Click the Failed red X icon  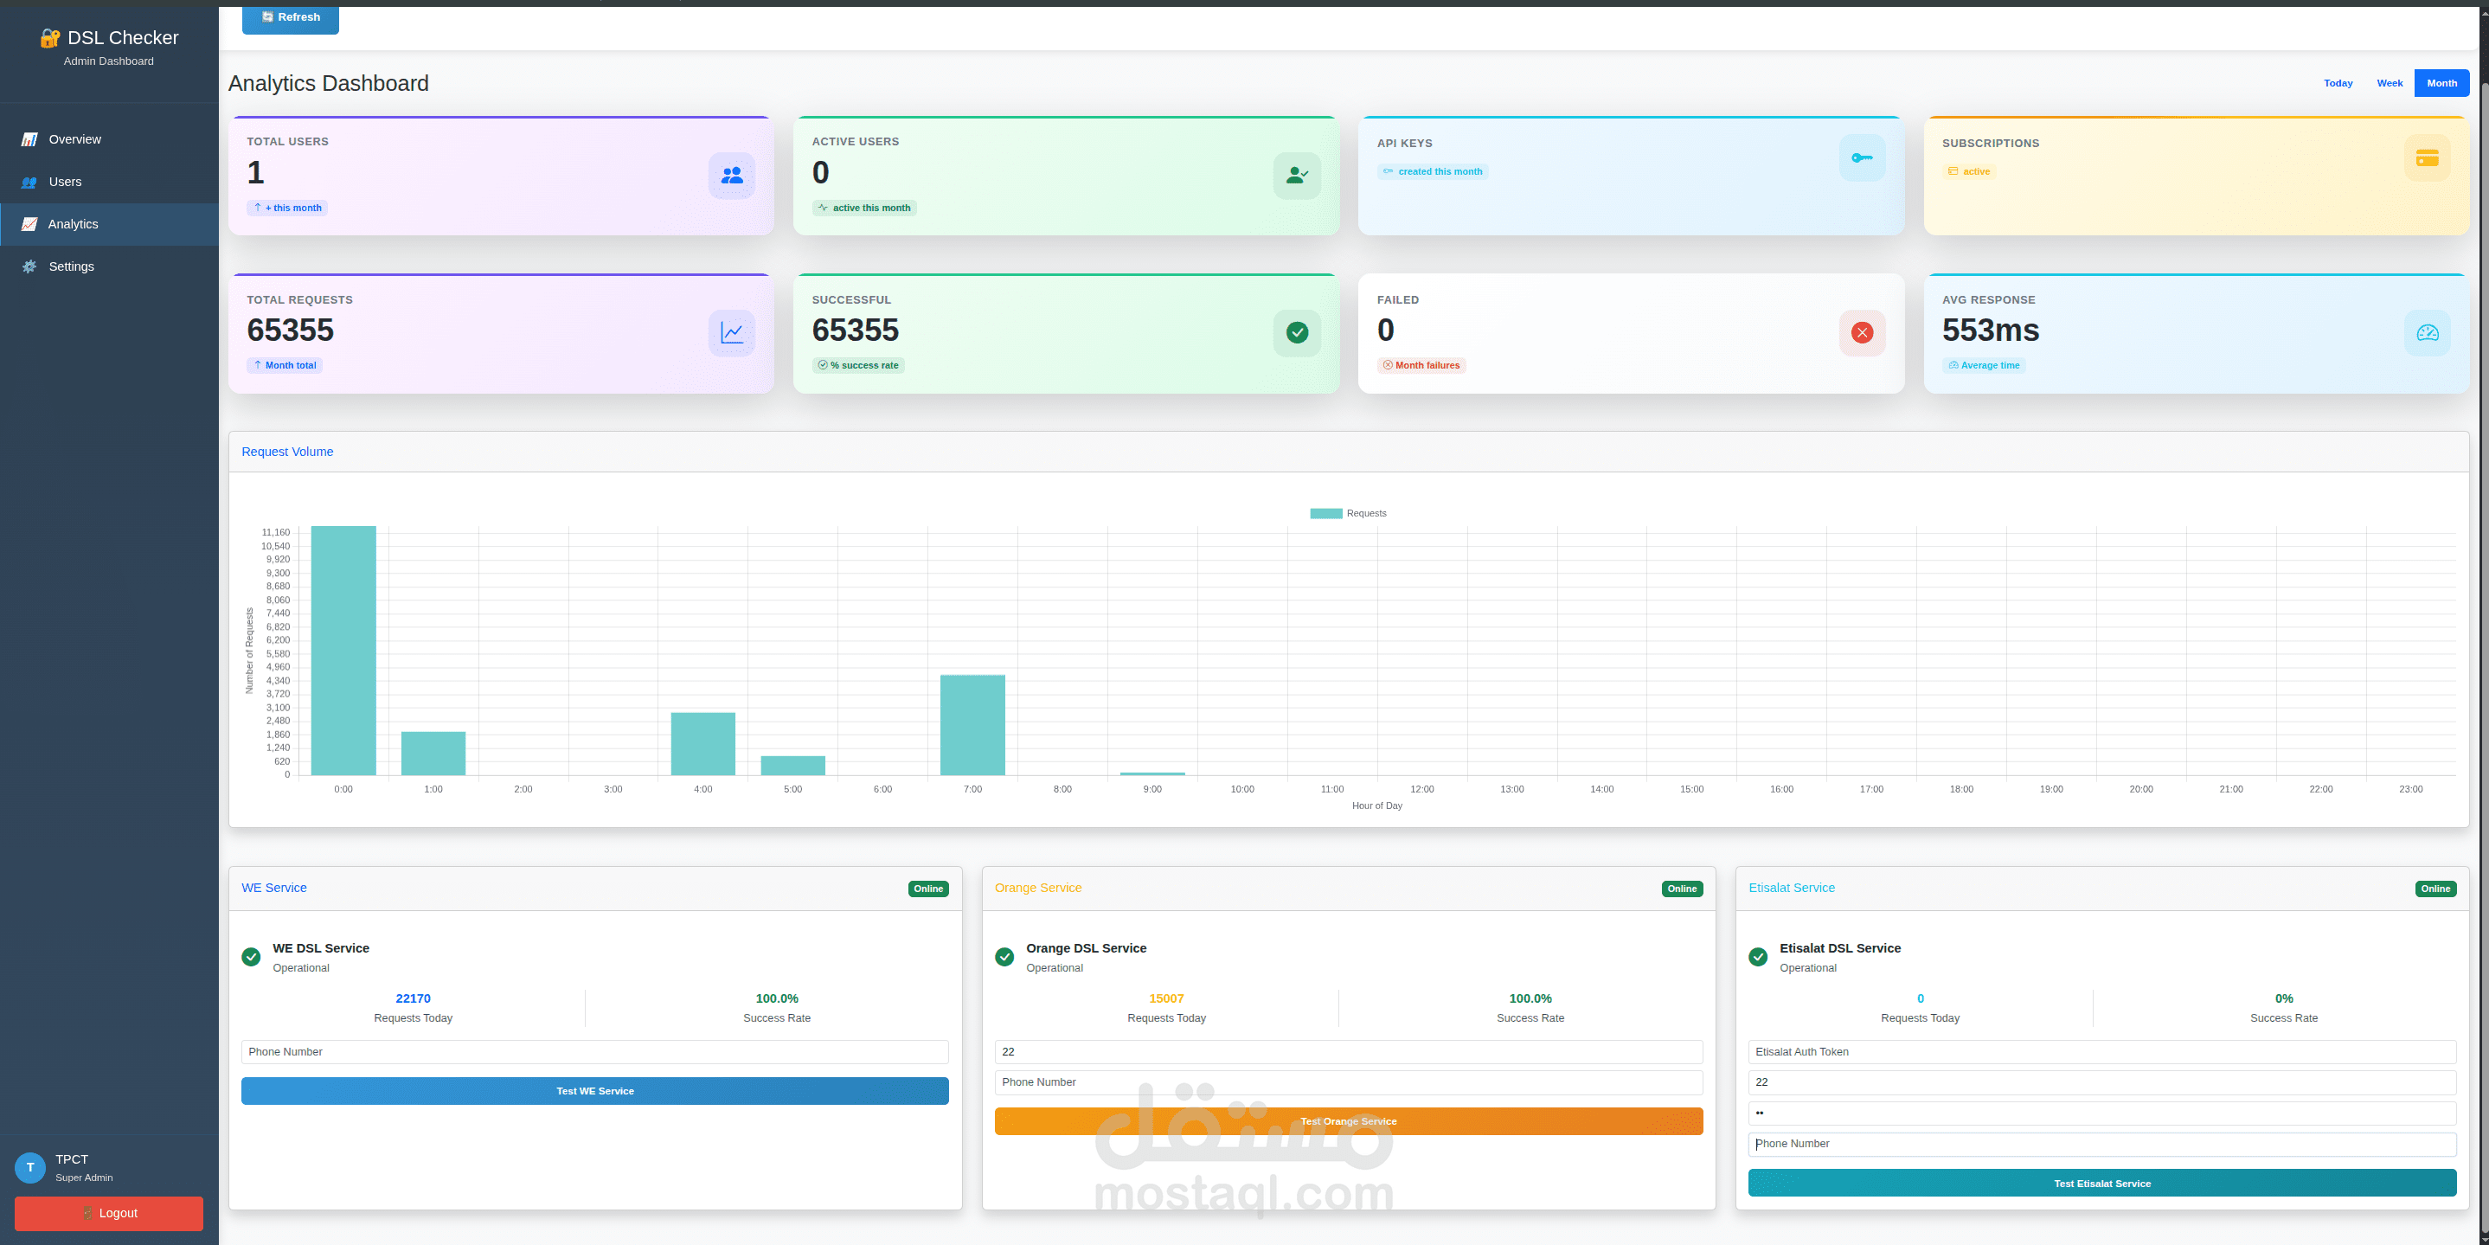[x=1862, y=332]
